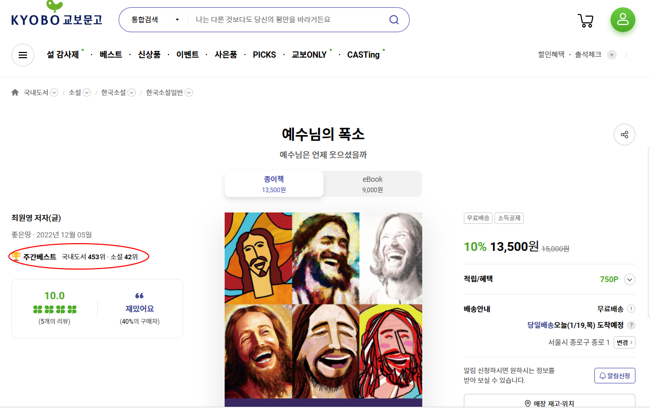Click the 재밌어요 review keyword

click(x=139, y=309)
